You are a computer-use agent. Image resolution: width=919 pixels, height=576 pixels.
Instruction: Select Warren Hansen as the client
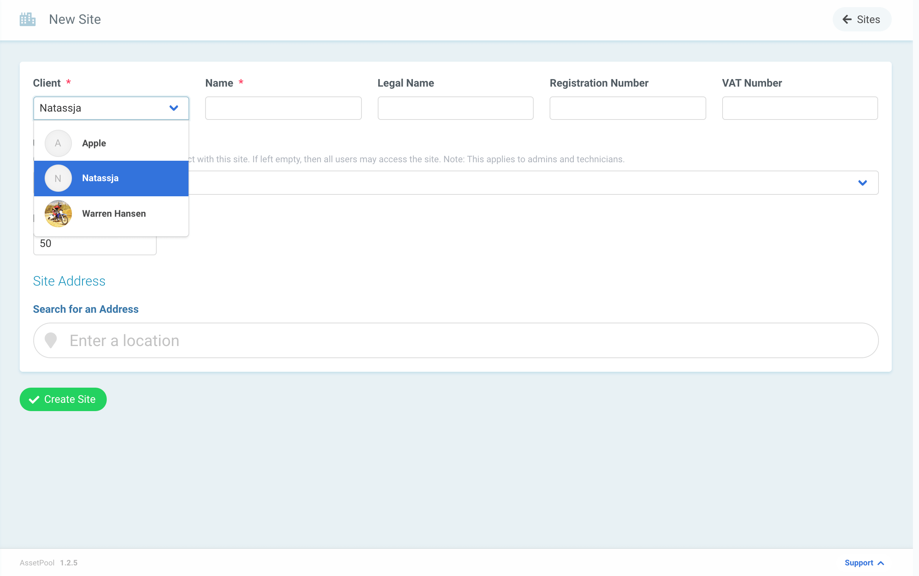tap(114, 213)
